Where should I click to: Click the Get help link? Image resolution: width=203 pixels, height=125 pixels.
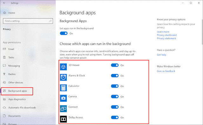click(161, 55)
